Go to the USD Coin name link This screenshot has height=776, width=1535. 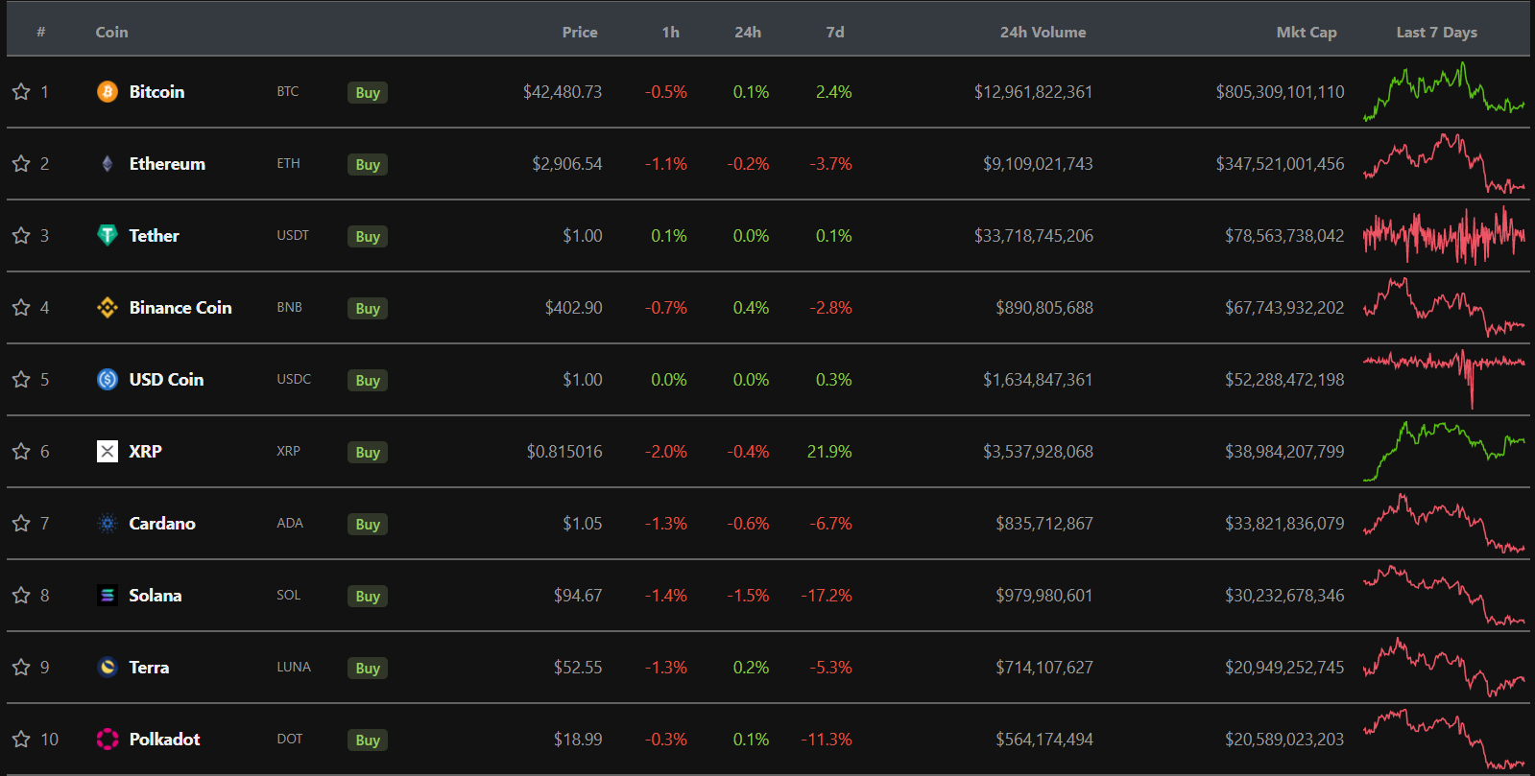[166, 379]
